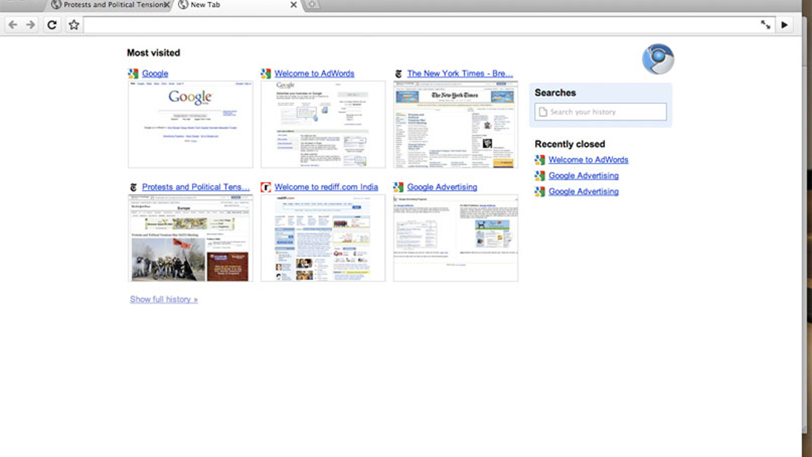
Task: Go back with the back arrow
Action: [x=13, y=25]
